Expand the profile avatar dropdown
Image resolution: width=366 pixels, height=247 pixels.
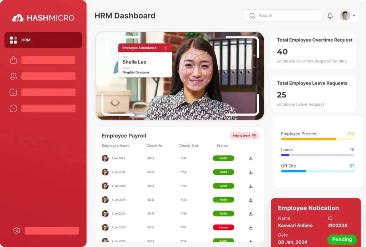pyautogui.click(x=347, y=15)
